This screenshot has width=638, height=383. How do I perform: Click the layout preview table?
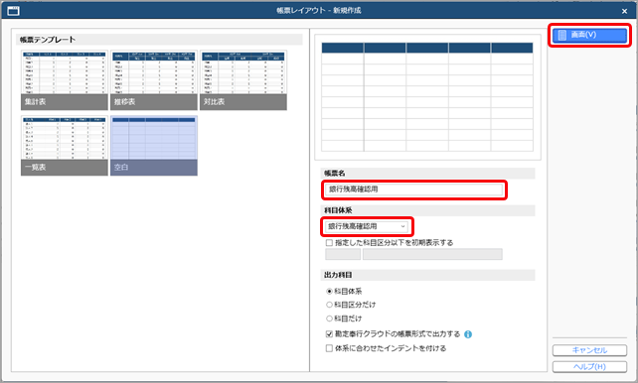[427, 97]
